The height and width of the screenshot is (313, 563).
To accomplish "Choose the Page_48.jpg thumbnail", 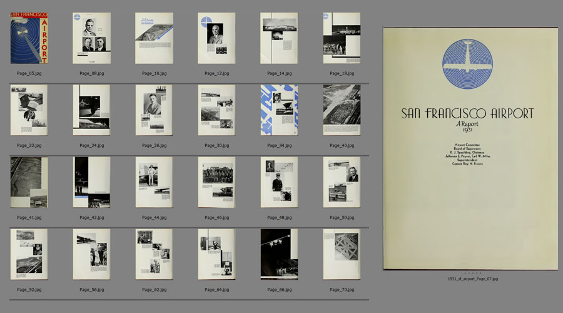I will point(279,182).
